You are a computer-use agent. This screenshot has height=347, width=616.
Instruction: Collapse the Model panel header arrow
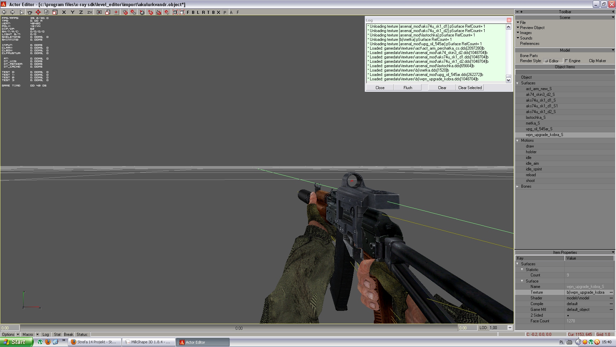(x=613, y=50)
